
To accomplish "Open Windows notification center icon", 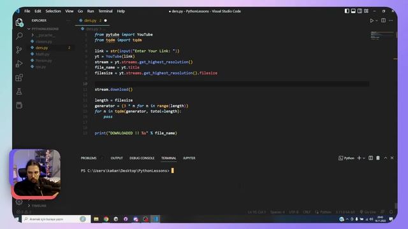I will 391,219.
